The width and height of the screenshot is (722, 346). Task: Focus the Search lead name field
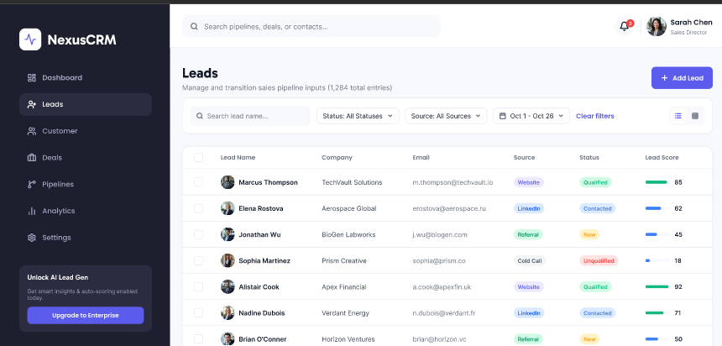point(250,116)
